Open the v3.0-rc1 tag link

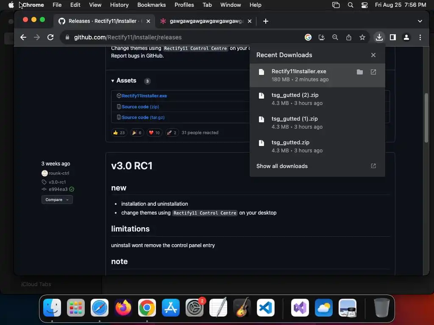(57, 182)
